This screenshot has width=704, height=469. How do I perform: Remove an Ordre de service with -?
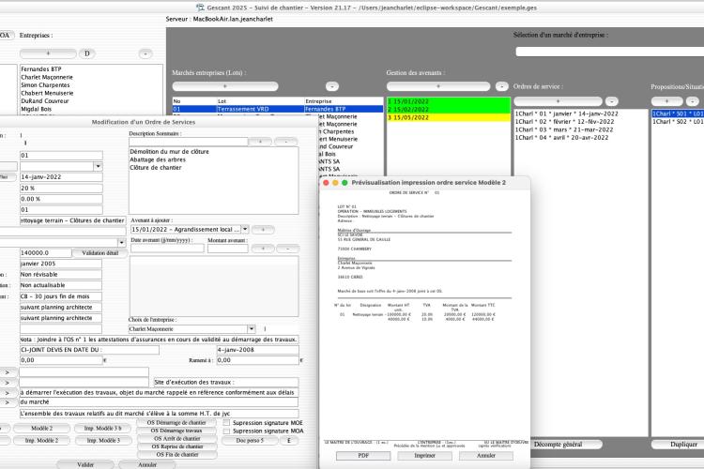(611, 101)
